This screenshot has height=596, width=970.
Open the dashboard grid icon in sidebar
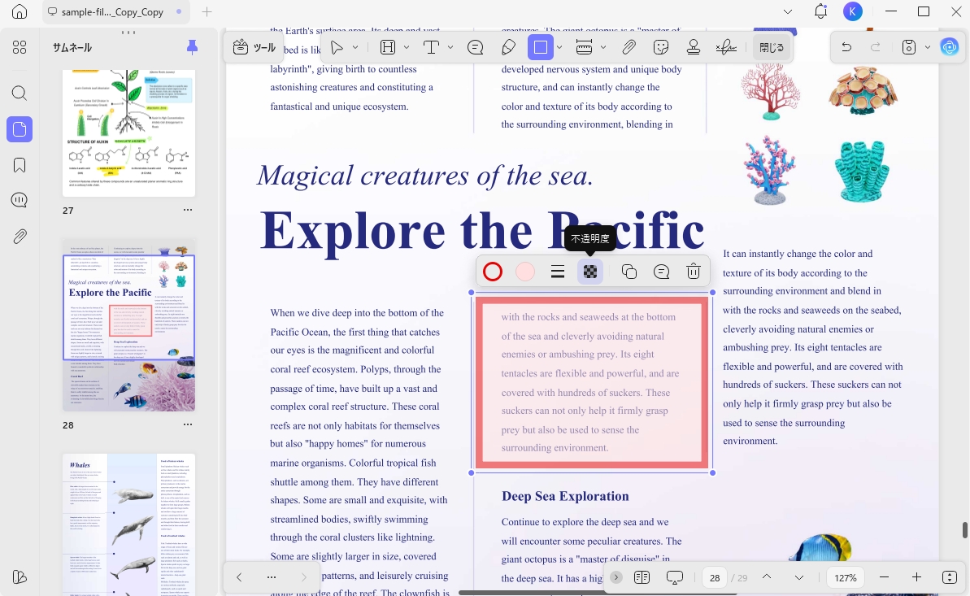pyautogui.click(x=20, y=48)
